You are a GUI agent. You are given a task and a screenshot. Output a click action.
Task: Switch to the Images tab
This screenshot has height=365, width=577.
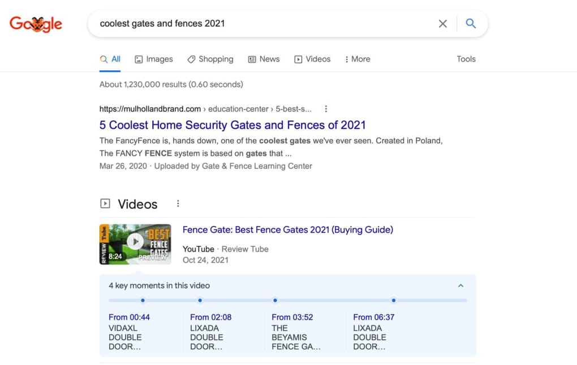click(x=154, y=59)
